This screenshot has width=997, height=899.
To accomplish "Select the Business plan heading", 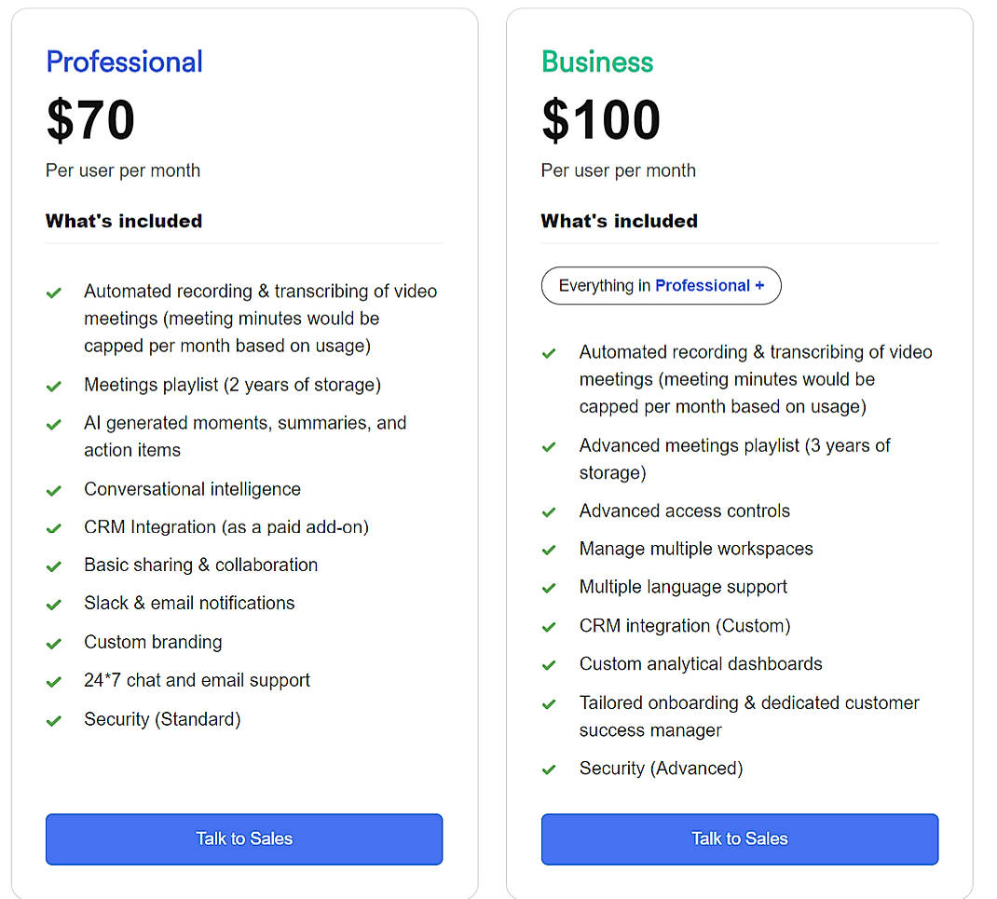I will [x=597, y=62].
